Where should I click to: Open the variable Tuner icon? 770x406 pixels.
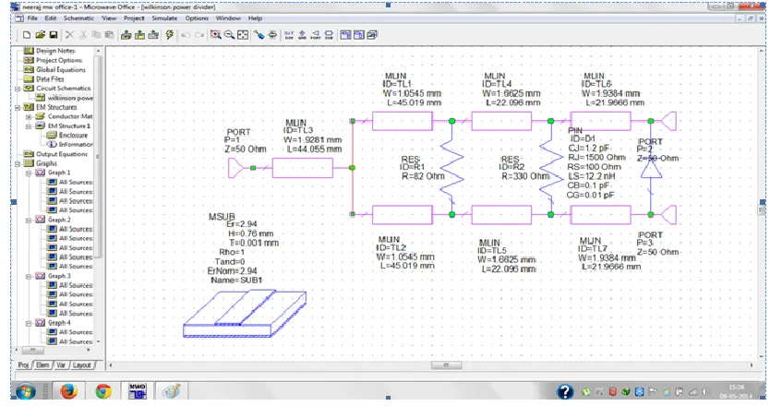[x=272, y=35]
